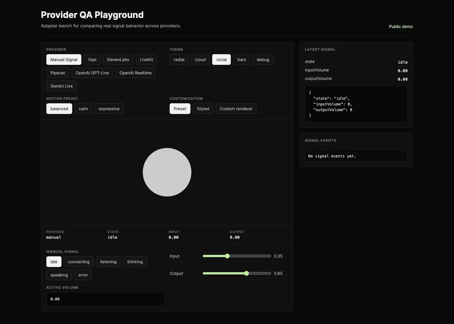Select the Manual Signal provider

click(x=64, y=60)
